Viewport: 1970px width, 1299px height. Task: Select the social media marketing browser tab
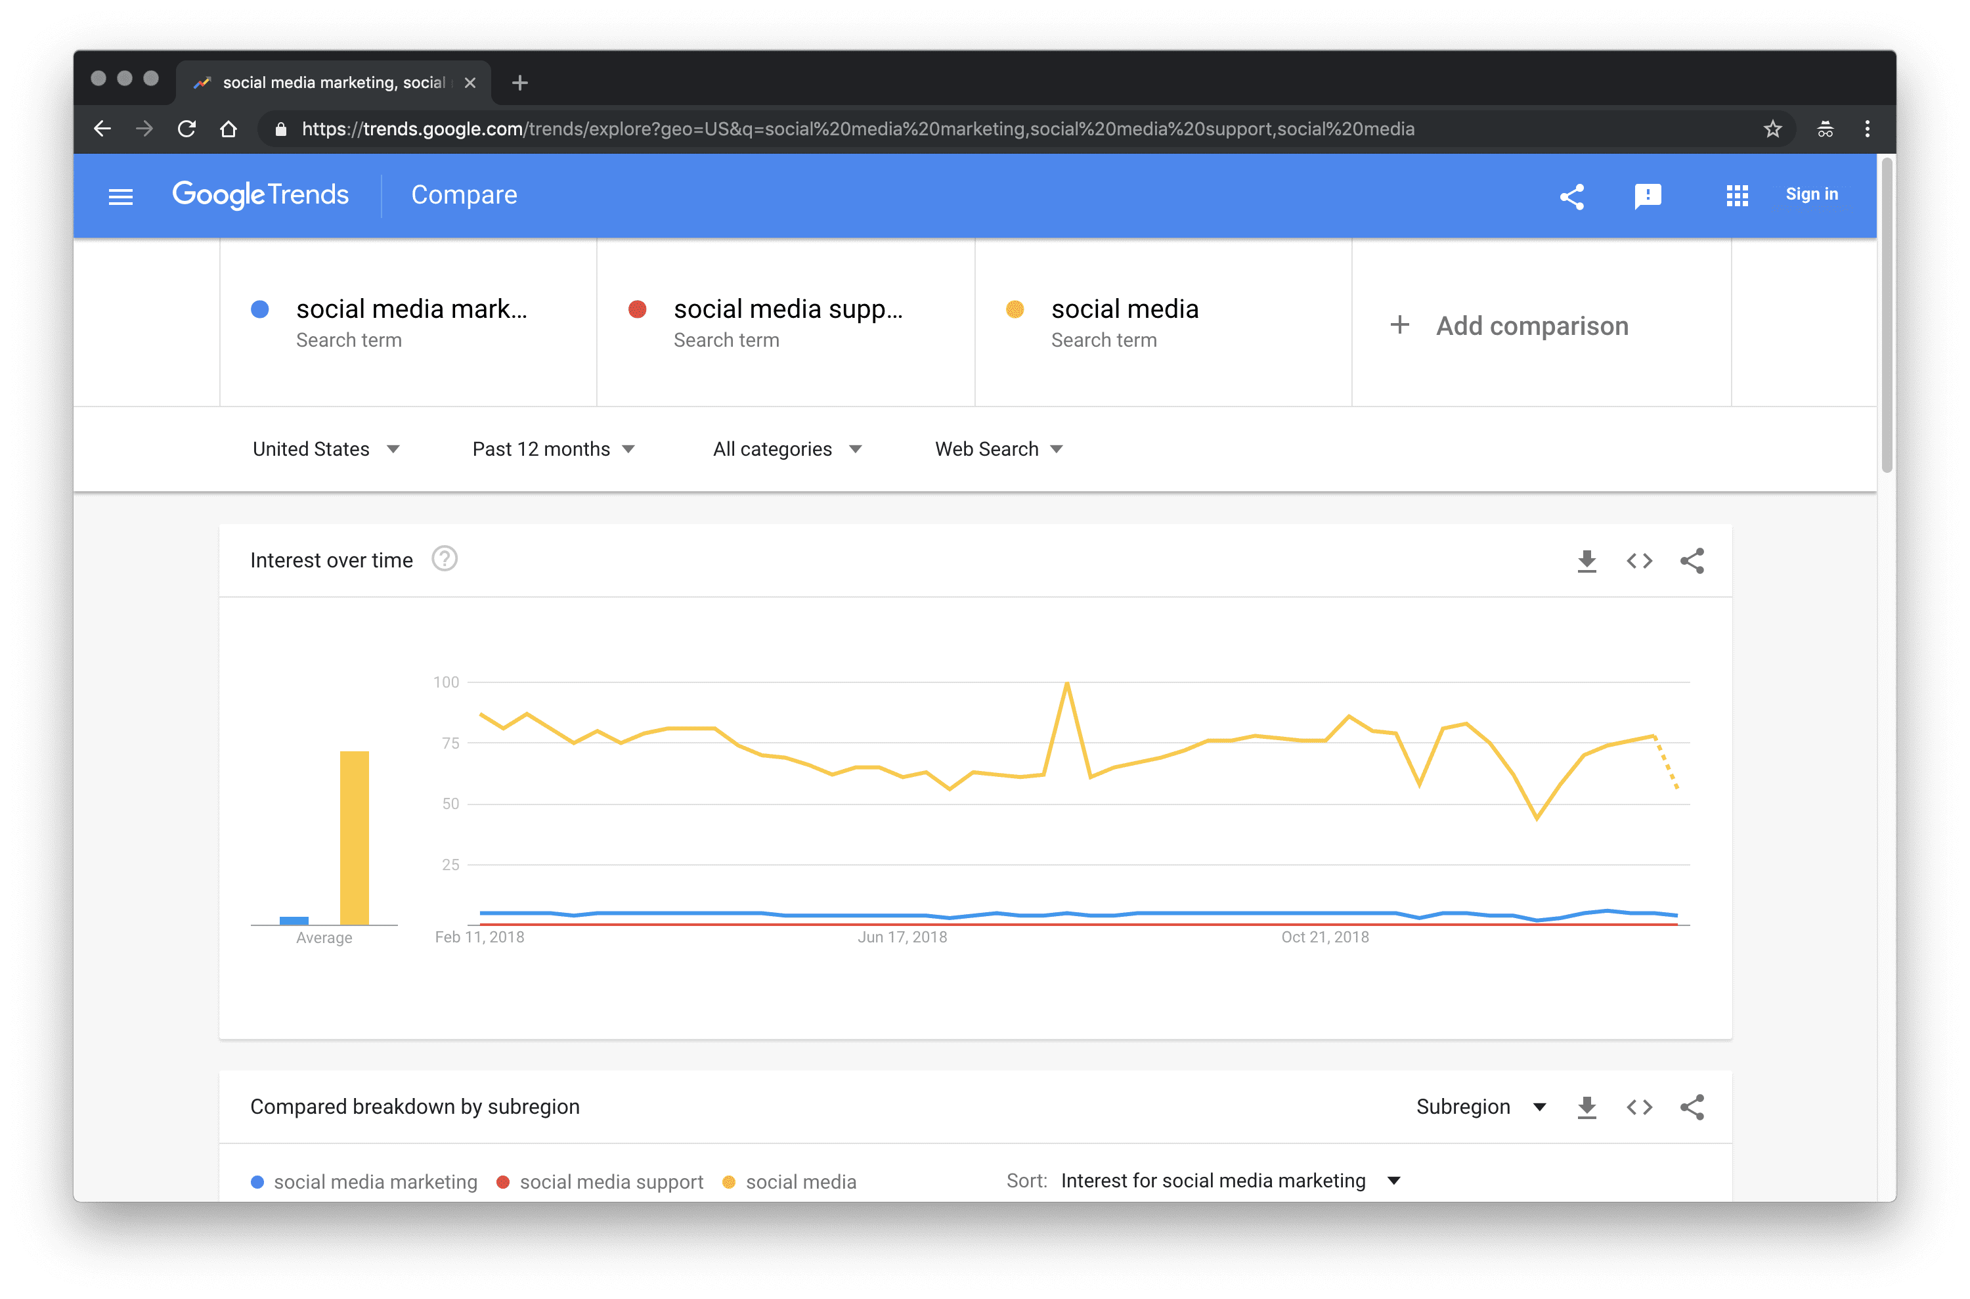click(x=332, y=82)
